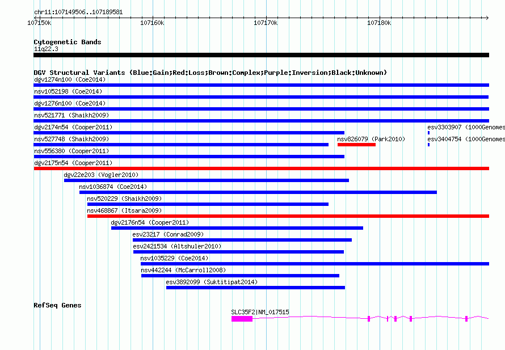Click the SLC35F2|NM_017515 gene label
The width and height of the screenshot is (505, 350).
(260, 312)
